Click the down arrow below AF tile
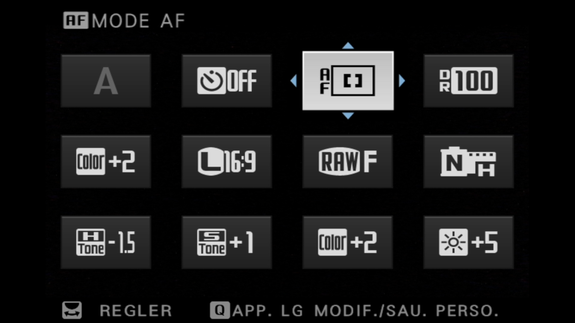This screenshot has width=575, height=323. pyautogui.click(x=348, y=116)
